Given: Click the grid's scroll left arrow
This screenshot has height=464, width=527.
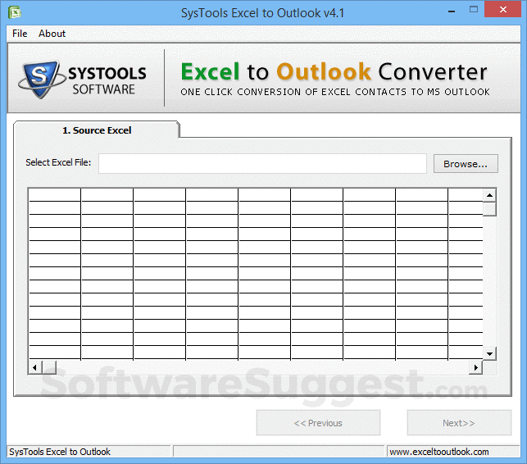Looking at the screenshot, I should pos(35,367).
